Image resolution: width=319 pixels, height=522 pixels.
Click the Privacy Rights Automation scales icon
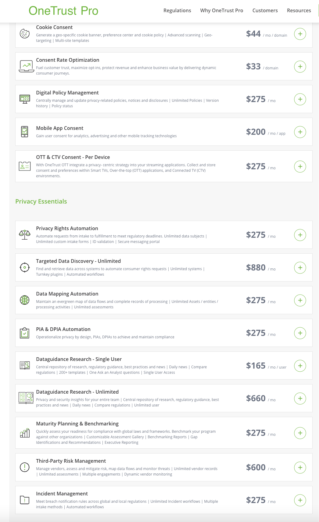(x=24, y=235)
